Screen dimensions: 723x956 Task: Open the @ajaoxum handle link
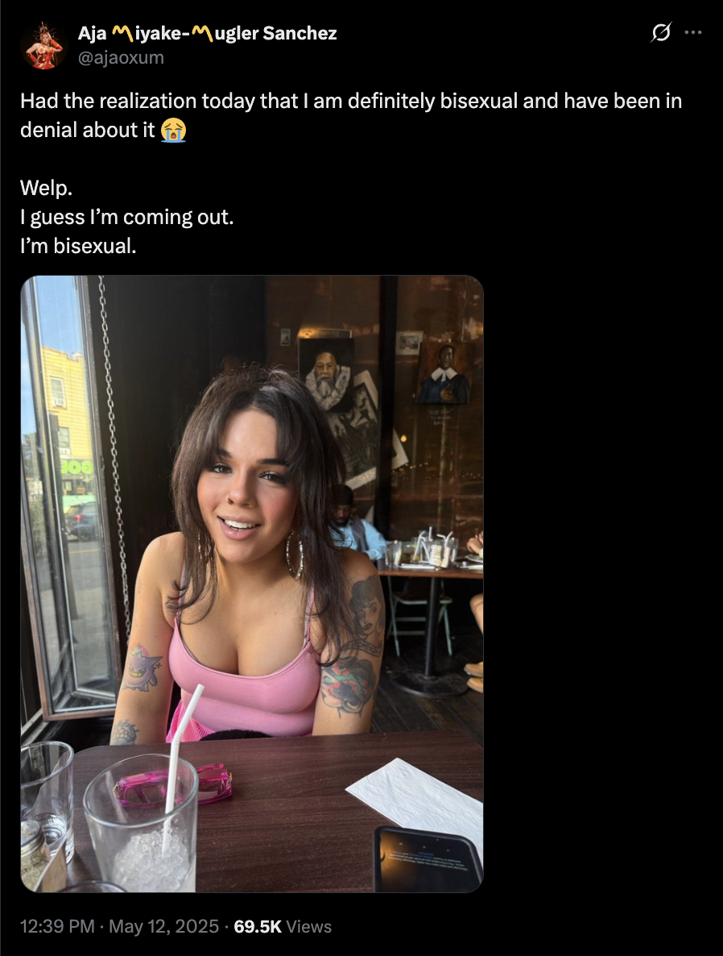pyautogui.click(x=121, y=58)
